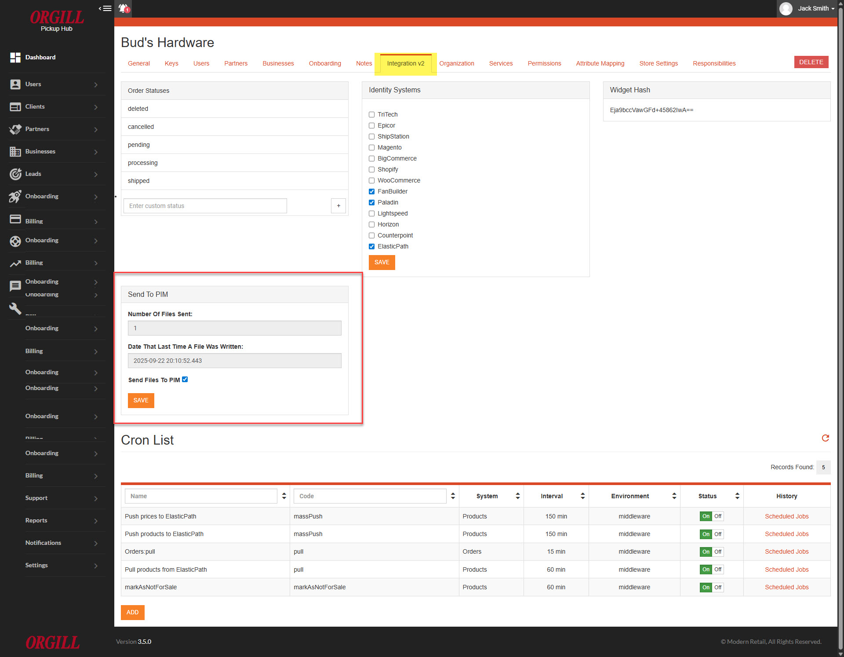Check the Shopify identity system

point(372,169)
